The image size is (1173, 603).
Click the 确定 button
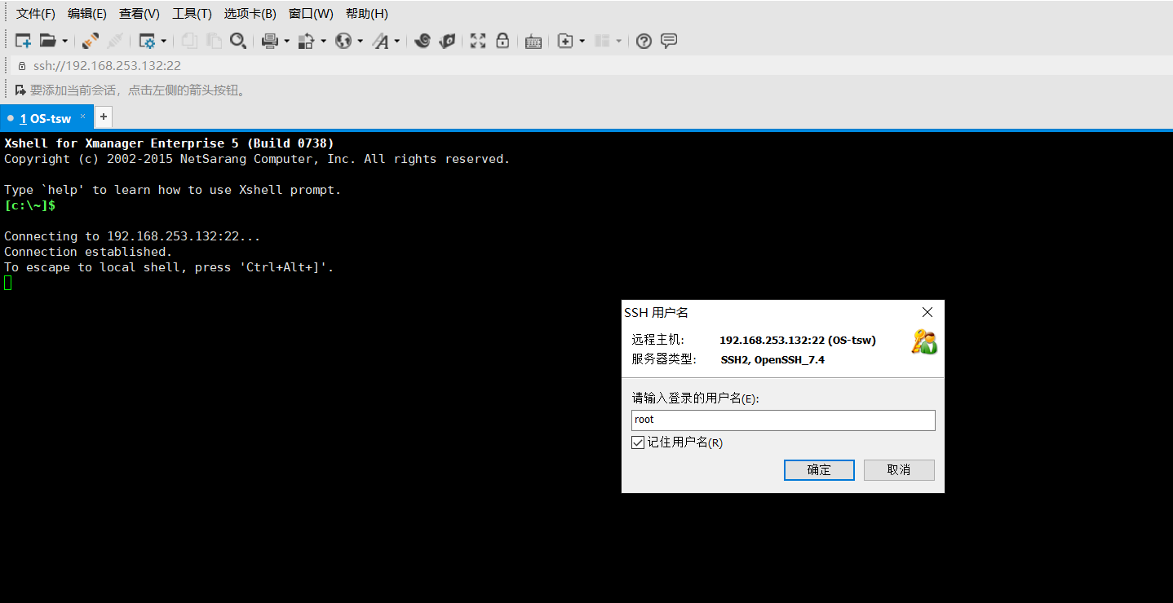pyautogui.click(x=819, y=470)
